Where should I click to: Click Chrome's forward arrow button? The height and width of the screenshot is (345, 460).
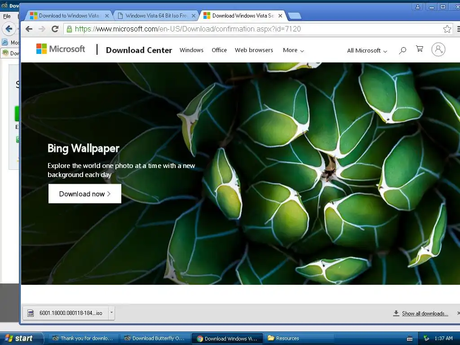click(x=42, y=29)
